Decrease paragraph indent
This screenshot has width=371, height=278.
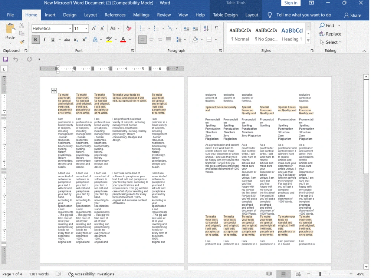point(187,29)
